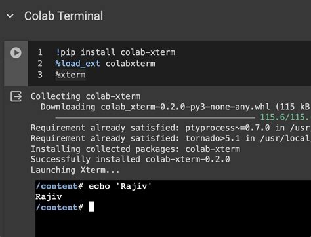Click the 'Rajiv' terminal output line
311x237 pixels.
[x=49, y=197]
